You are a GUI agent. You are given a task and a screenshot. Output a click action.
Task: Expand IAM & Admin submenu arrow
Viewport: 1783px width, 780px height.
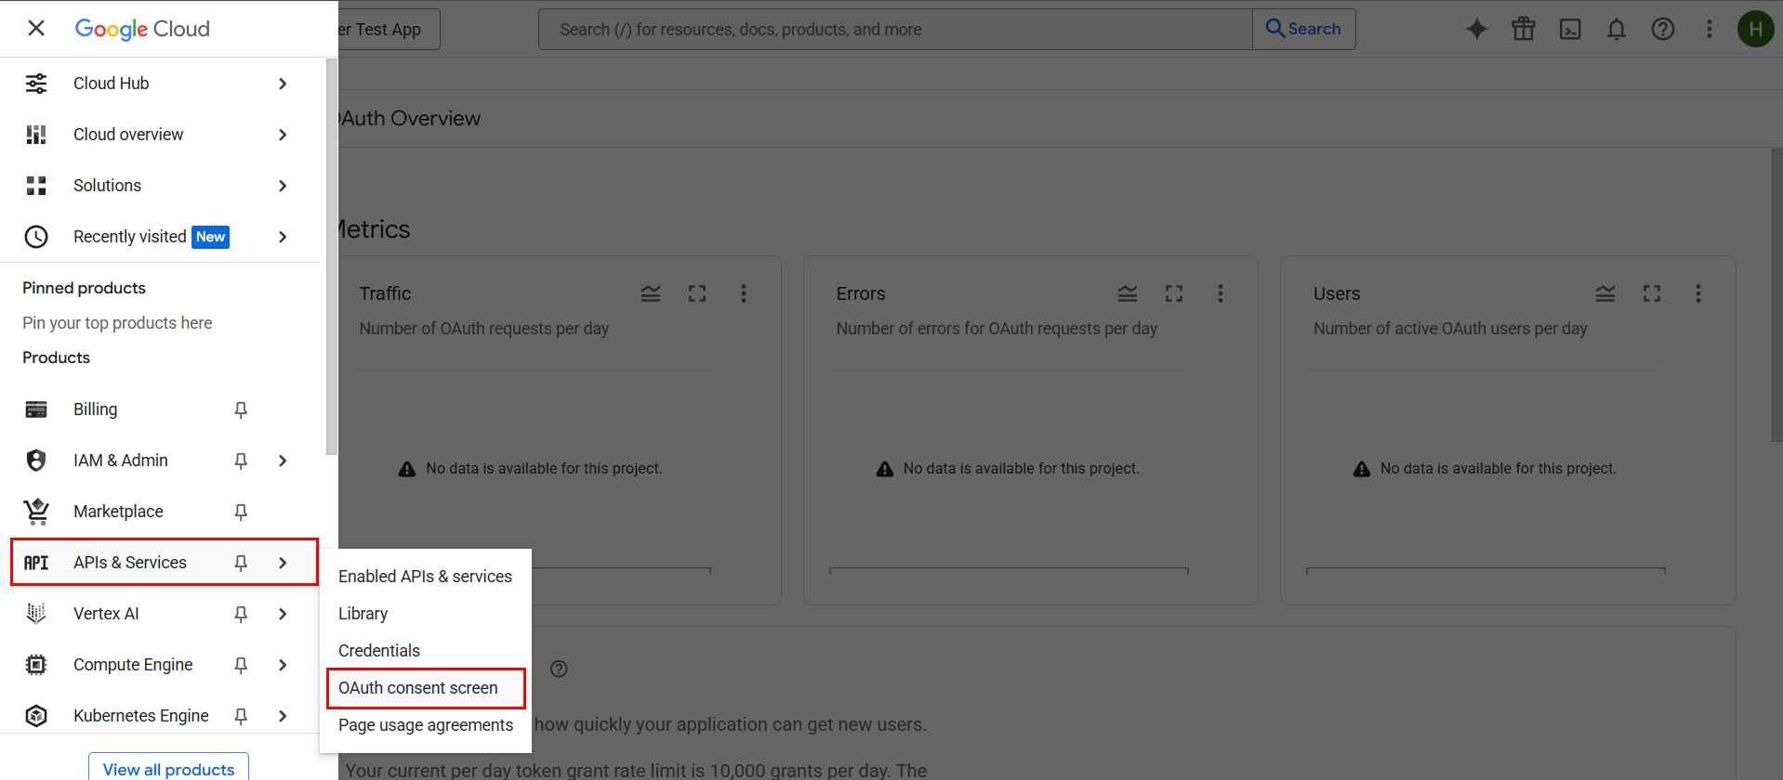pyautogui.click(x=283, y=461)
